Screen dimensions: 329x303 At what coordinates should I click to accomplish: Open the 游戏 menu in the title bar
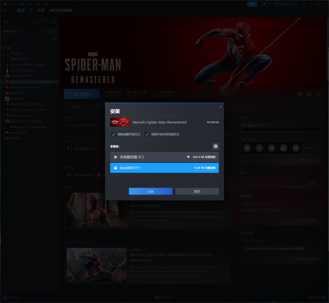tap(38, 4)
